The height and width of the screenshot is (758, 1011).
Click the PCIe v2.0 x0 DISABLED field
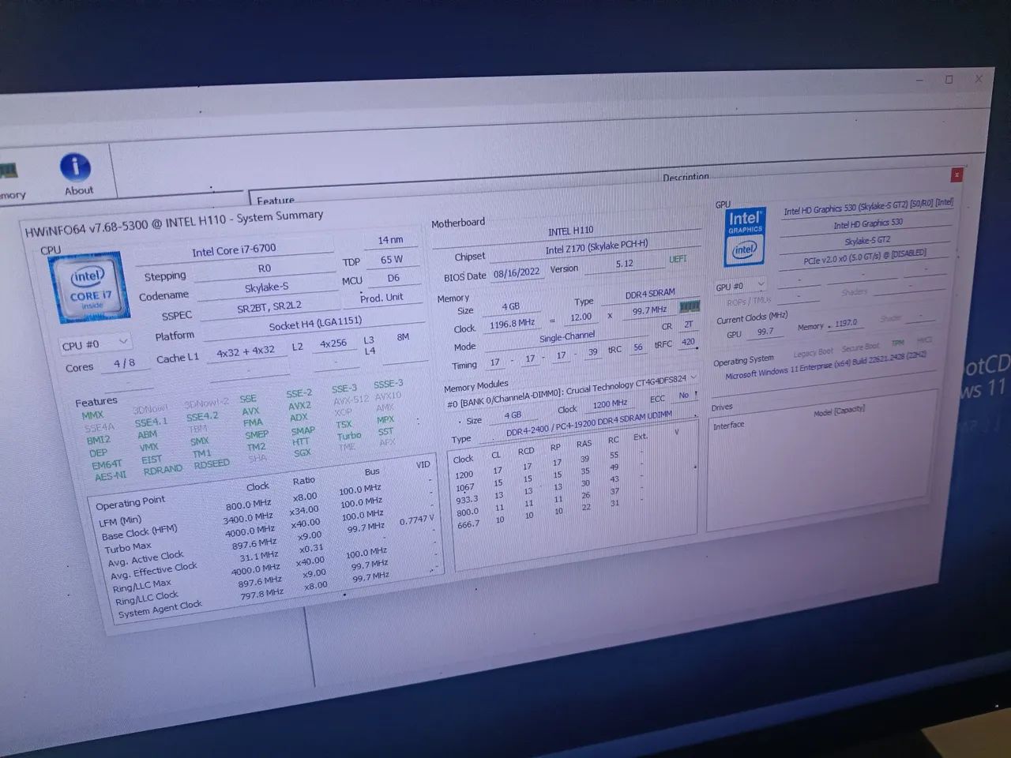coord(865,257)
